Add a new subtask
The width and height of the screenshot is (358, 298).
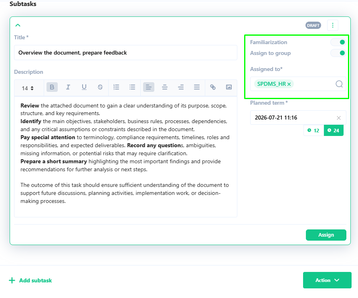click(30, 280)
